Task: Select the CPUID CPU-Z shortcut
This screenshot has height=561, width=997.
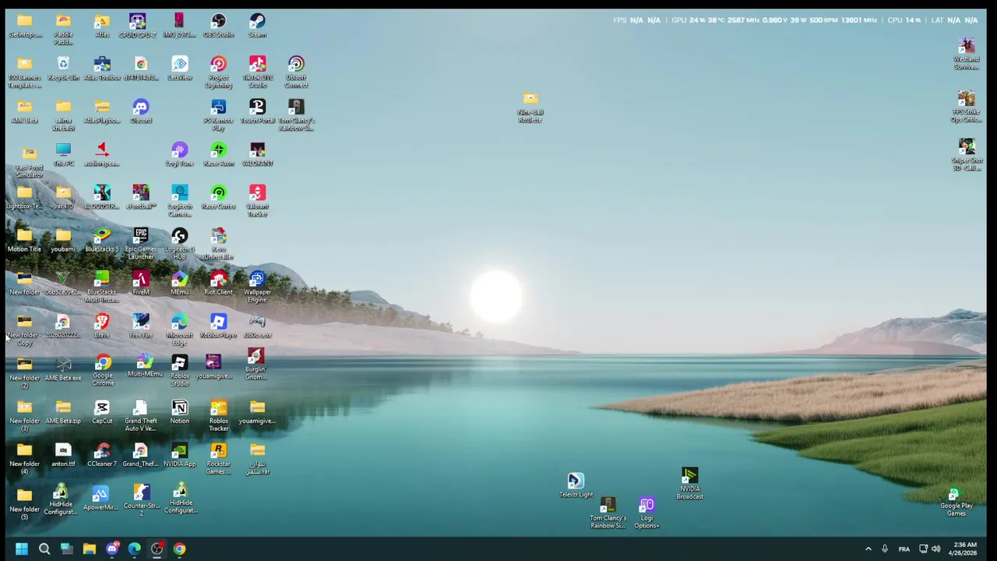Action: coord(137,25)
